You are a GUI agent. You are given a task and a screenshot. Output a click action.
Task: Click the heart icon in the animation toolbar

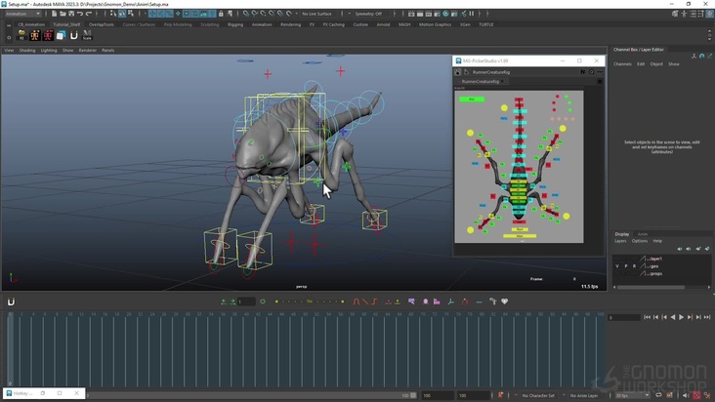point(505,301)
